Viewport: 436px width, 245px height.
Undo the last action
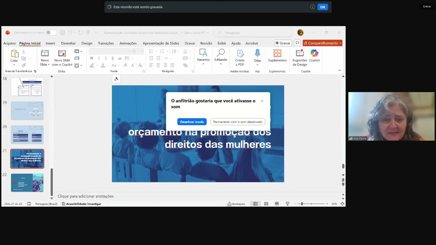[x=70, y=33]
